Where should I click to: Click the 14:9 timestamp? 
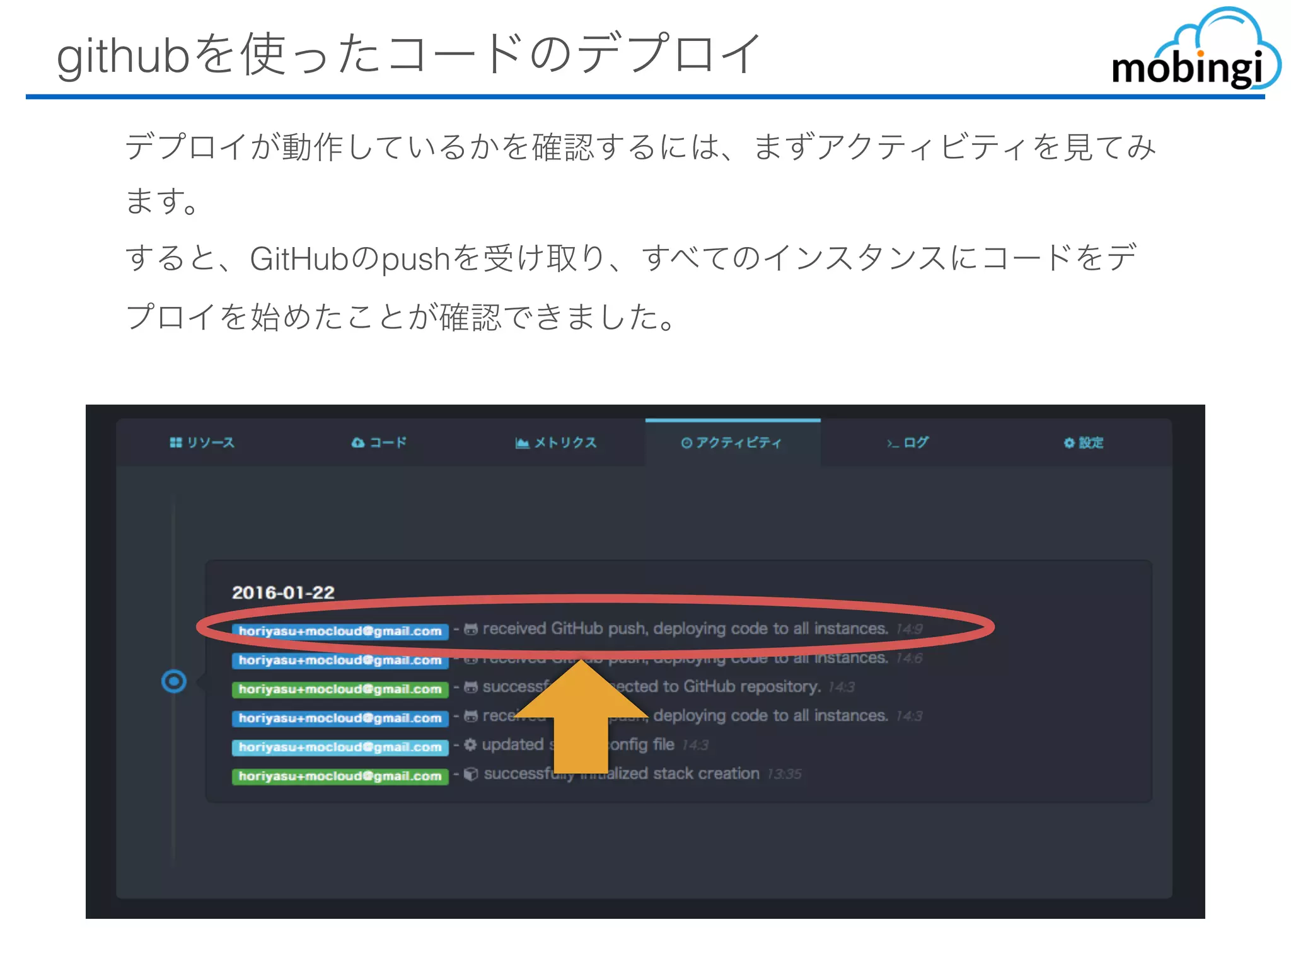coord(909,629)
